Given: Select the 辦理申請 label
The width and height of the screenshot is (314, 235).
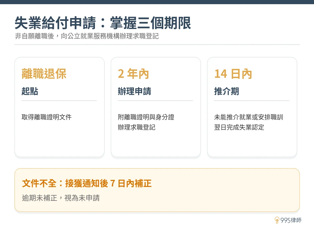Looking at the screenshot, I should click(134, 91).
